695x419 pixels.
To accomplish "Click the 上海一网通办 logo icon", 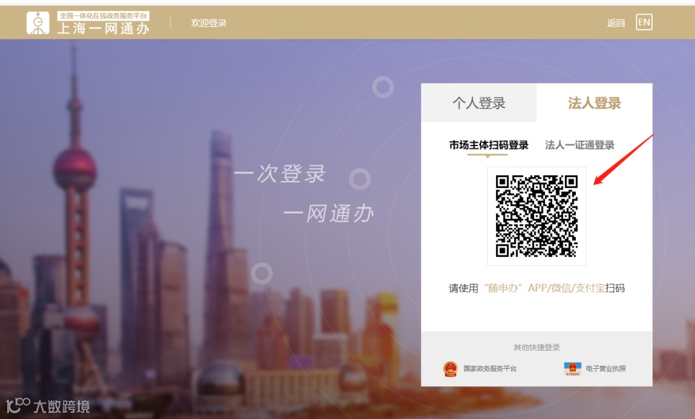I will click(x=38, y=23).
